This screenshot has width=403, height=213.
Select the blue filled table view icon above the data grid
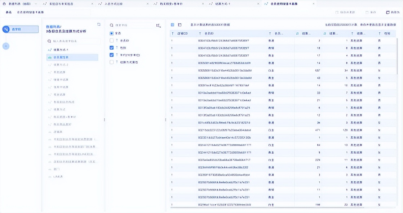(x=172, y=25)
